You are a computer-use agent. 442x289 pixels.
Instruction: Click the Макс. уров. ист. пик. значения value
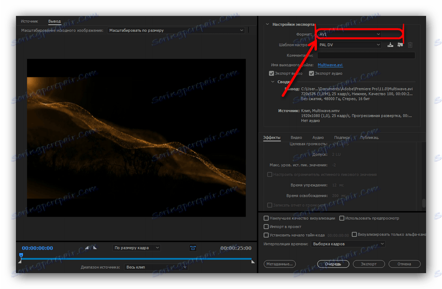click(x=334, y=165)
